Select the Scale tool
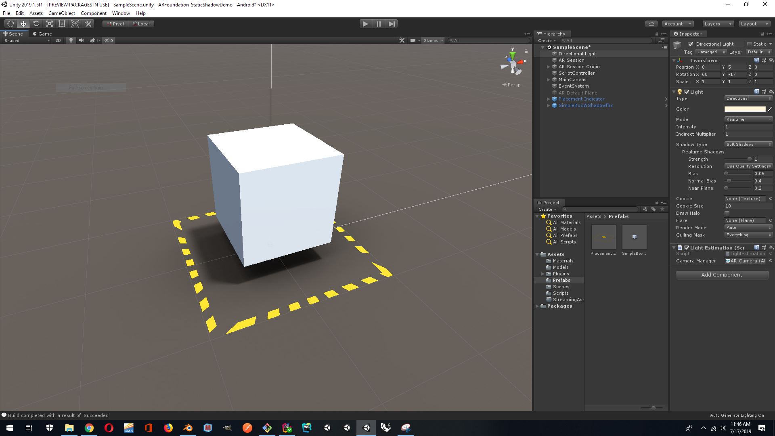The width and height of the screenshot is (775, 436). [x=49, y=24]
